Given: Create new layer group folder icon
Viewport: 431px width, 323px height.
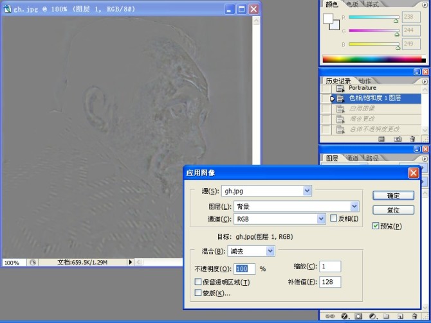Looking at the screenshot, I should point(385,316).
